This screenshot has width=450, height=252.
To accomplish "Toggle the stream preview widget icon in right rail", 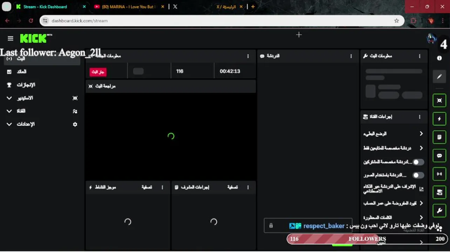I will [x=439, y=100].
